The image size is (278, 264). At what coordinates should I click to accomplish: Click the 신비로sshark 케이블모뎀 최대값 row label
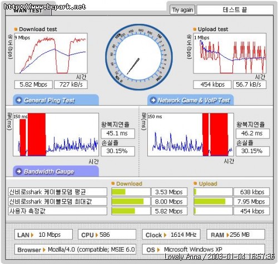58,201
